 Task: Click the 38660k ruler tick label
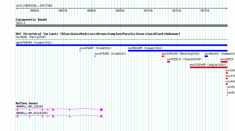pyautogui.click(x=35, y=11)
